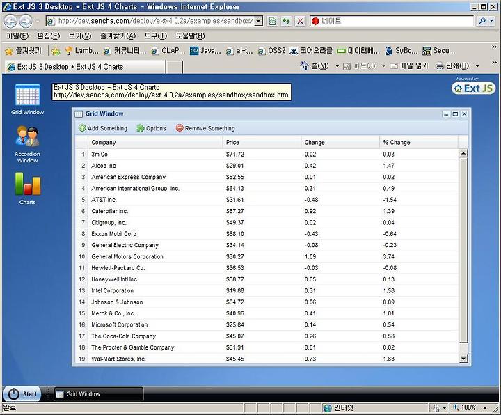Open the Secu... favorites bookmark
The image size is (501, 415).
[438, 51]
